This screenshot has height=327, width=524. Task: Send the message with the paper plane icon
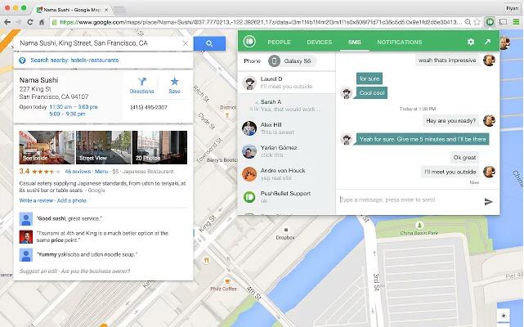pyautogui.click(x=488, y=202)
